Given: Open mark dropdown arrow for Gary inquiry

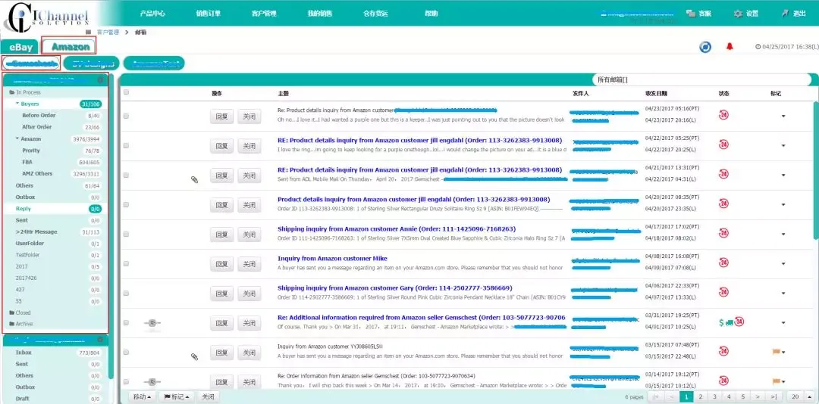Looking at the screenshot, I should coord(783,293).
